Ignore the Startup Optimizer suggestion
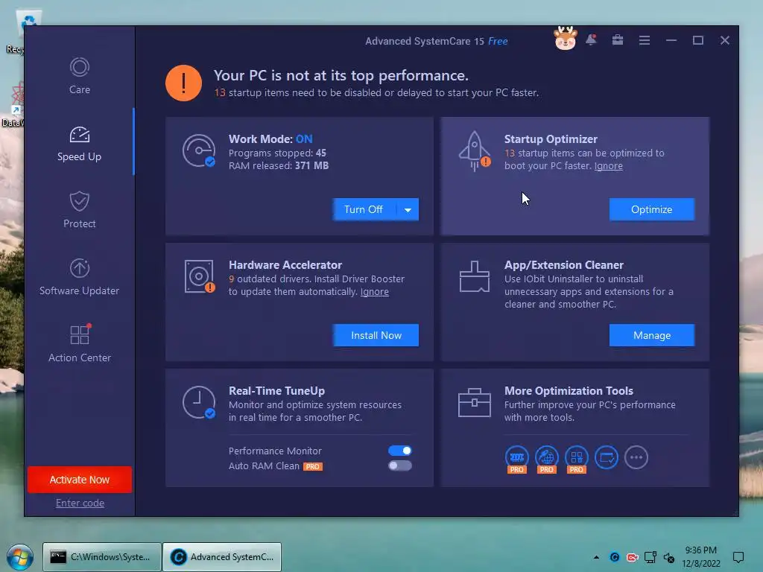 point(608,166)
